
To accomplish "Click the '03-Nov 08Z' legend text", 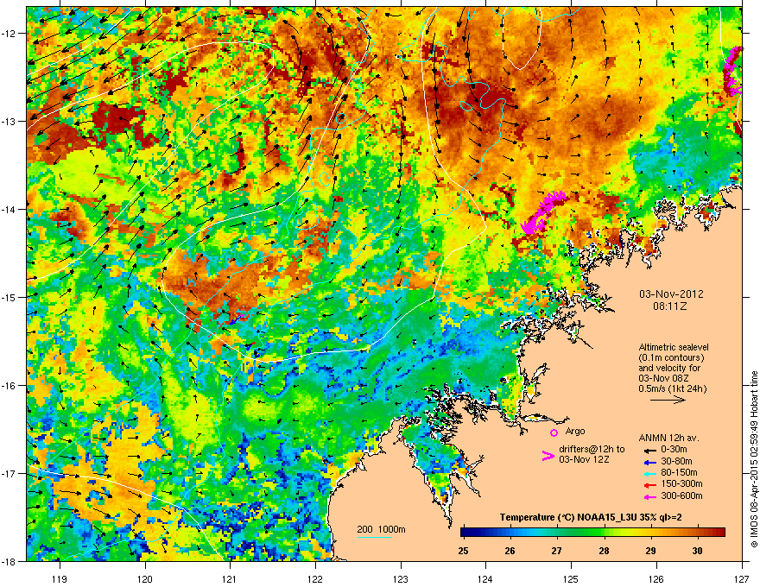I will (663, 378).
